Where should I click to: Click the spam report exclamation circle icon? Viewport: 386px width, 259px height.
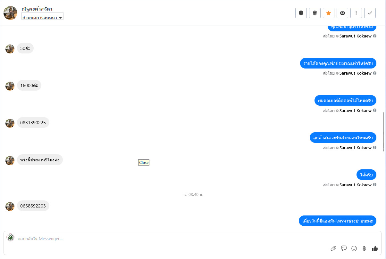tap(301, 13)
